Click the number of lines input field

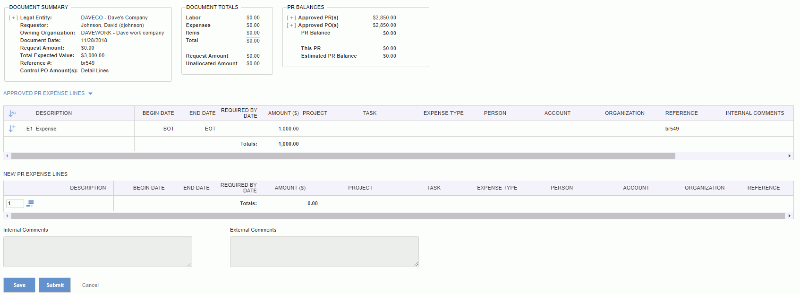pos(15,203)
